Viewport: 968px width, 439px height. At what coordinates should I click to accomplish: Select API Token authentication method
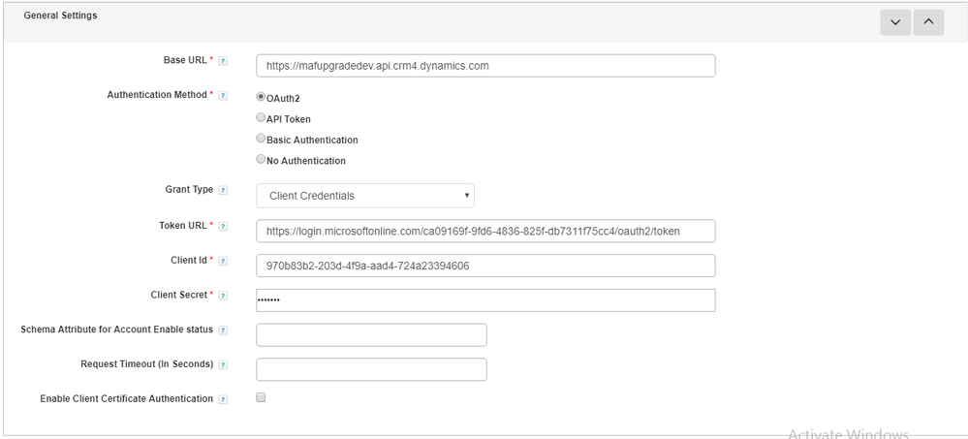point(261,118)
